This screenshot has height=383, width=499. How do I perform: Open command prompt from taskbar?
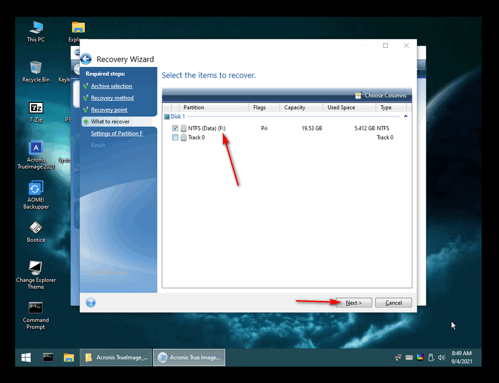(48, 358)
